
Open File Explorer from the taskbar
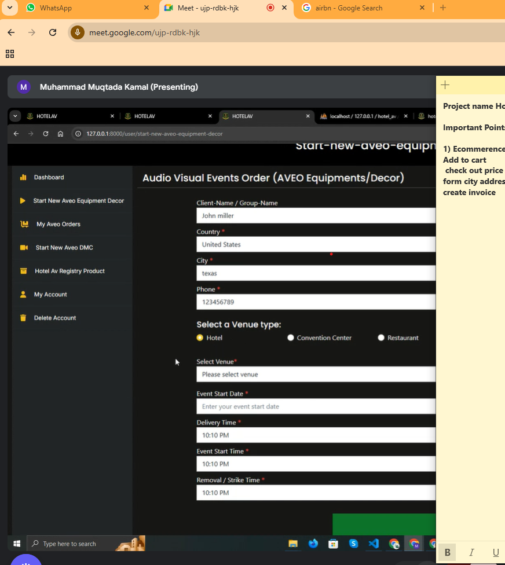click(293, 544)
